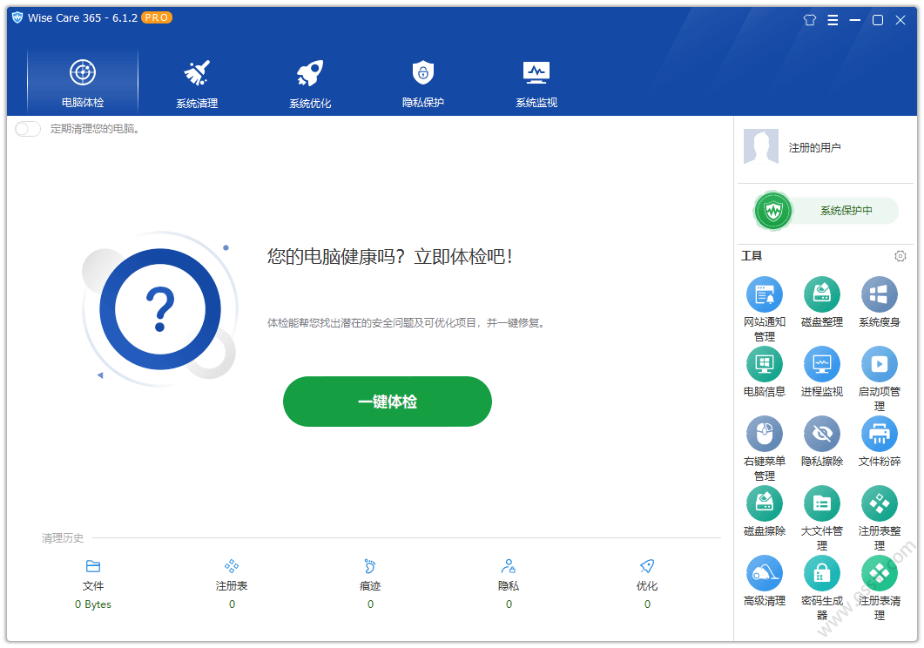
Task: Switch to the 电脑体检 tab
Action: click(83, 83)
